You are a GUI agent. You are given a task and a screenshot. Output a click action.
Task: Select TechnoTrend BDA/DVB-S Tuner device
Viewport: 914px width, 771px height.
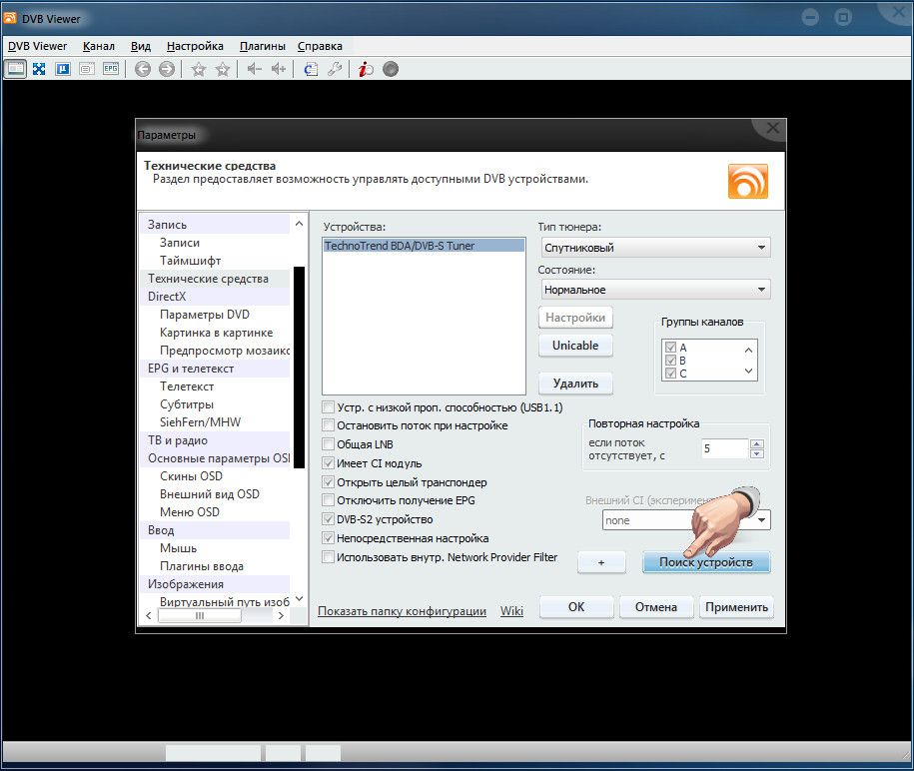[424, 246]
